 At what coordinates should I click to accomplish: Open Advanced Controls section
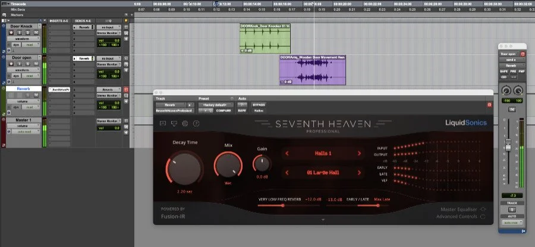click(461, 217)
